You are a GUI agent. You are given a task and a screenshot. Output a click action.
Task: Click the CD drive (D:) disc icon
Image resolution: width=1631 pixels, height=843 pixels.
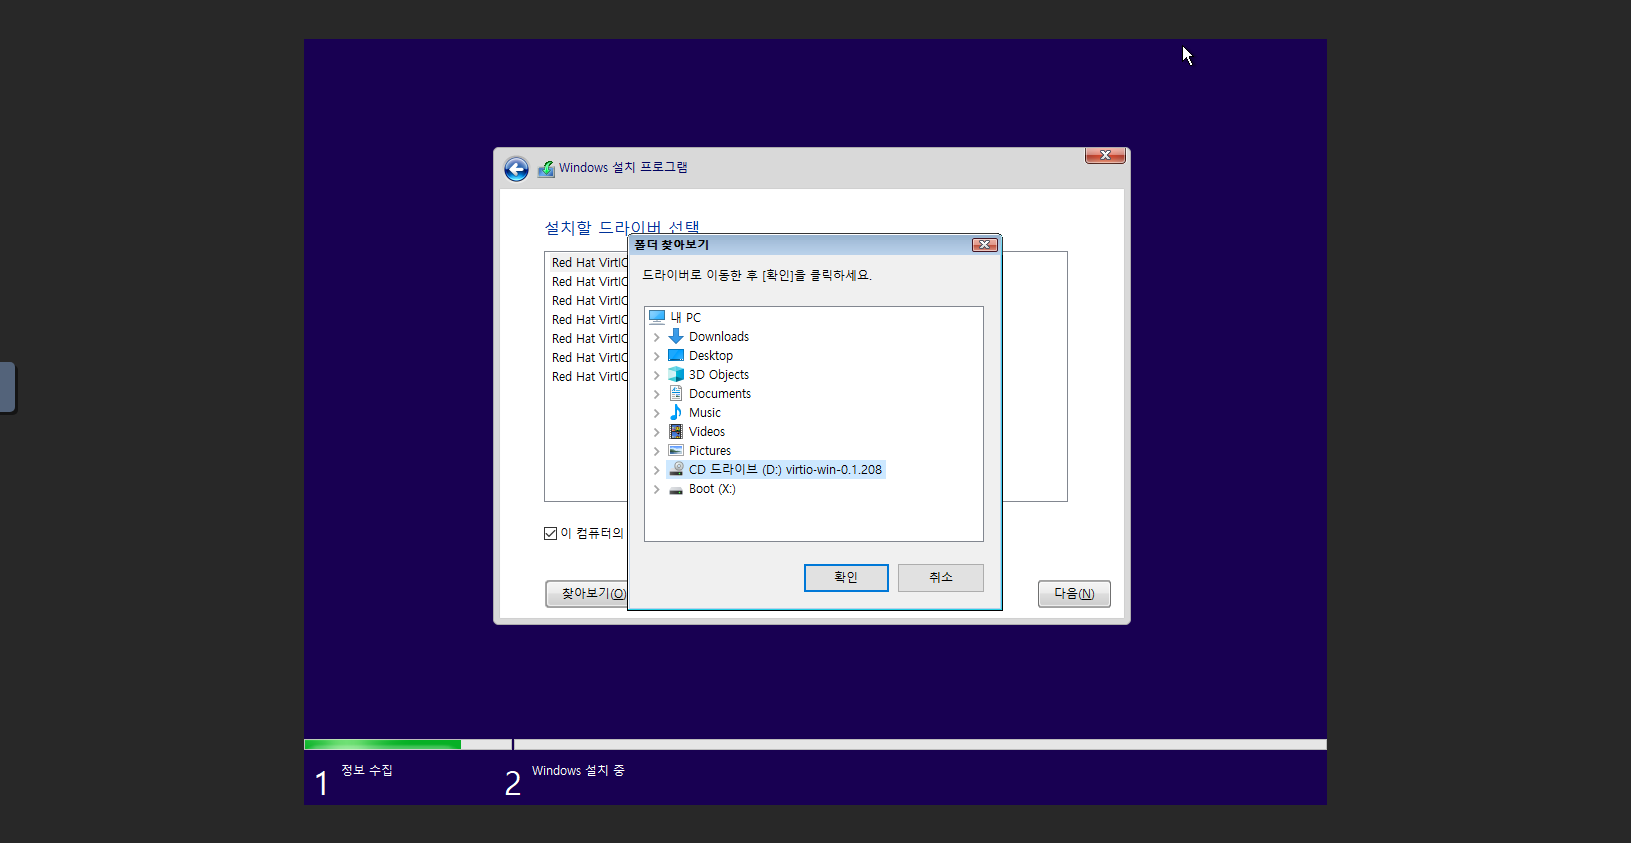676,469
